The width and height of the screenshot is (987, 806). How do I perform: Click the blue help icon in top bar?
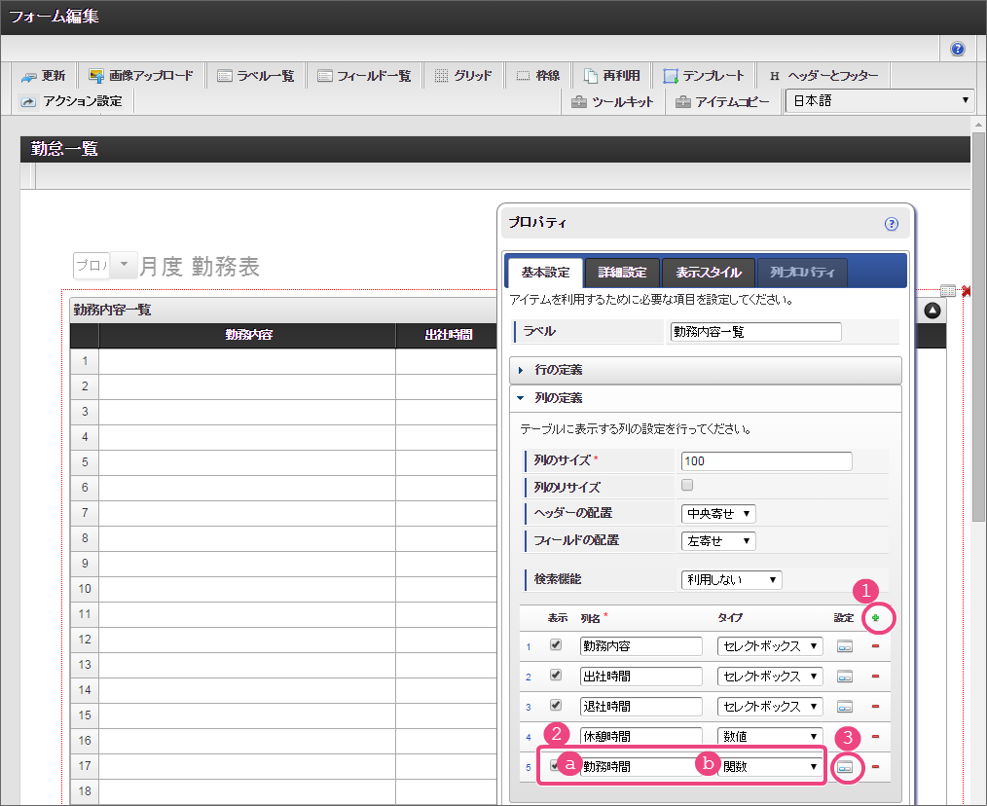(958, 49)
